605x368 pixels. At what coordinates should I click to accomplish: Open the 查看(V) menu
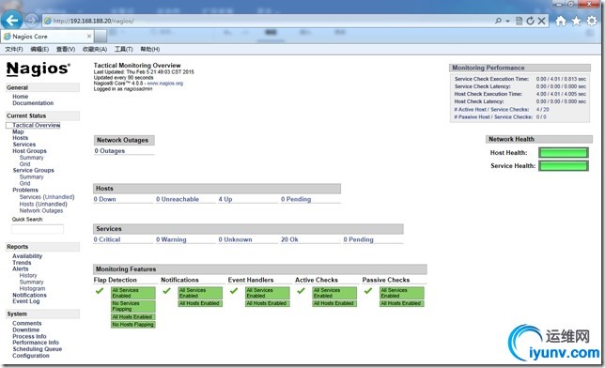click(x=66, y=49)
